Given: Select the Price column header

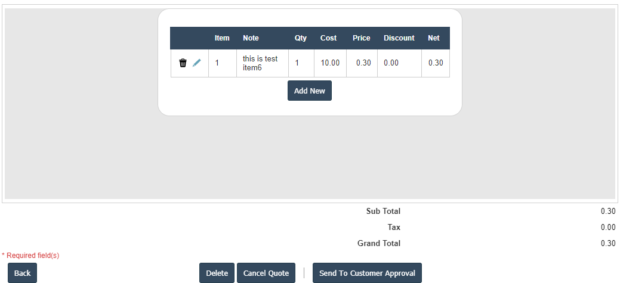Looking at the screenshot, I should (x=362, y=38).
